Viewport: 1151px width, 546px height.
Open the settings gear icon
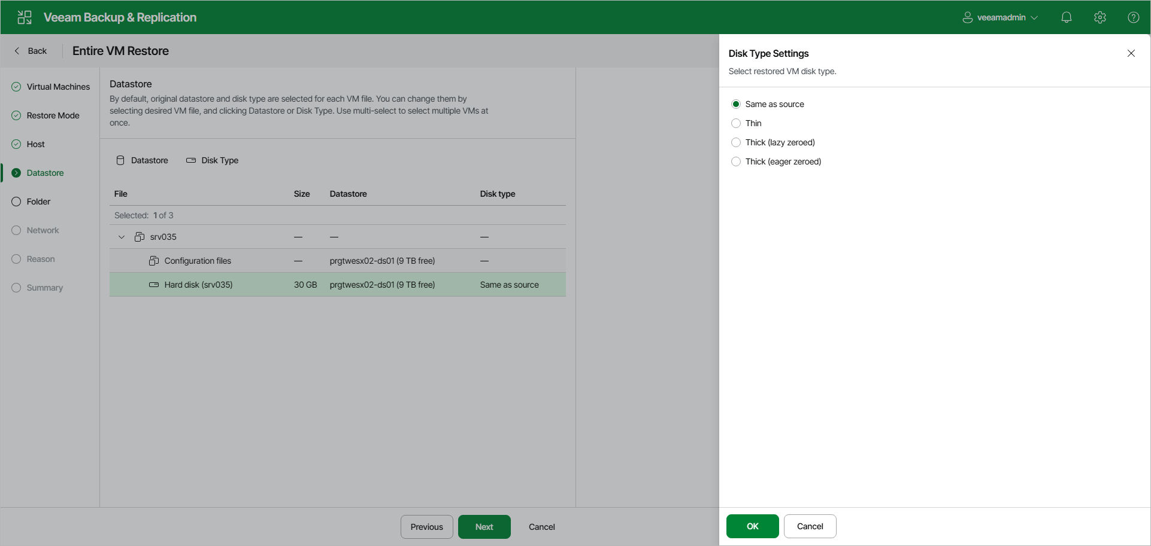coord(1100,17)
